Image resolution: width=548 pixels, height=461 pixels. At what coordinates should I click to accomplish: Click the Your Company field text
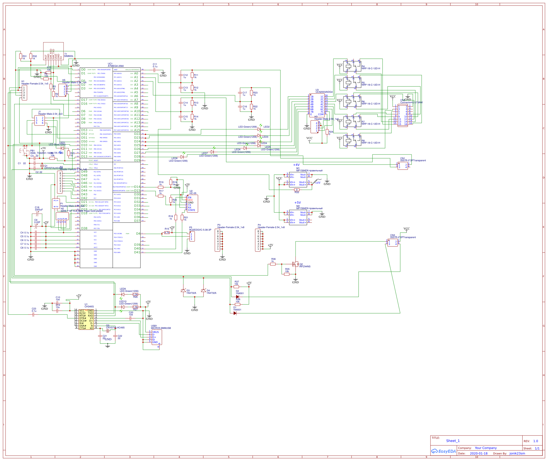pyautogui.click(x=485, y=448)
